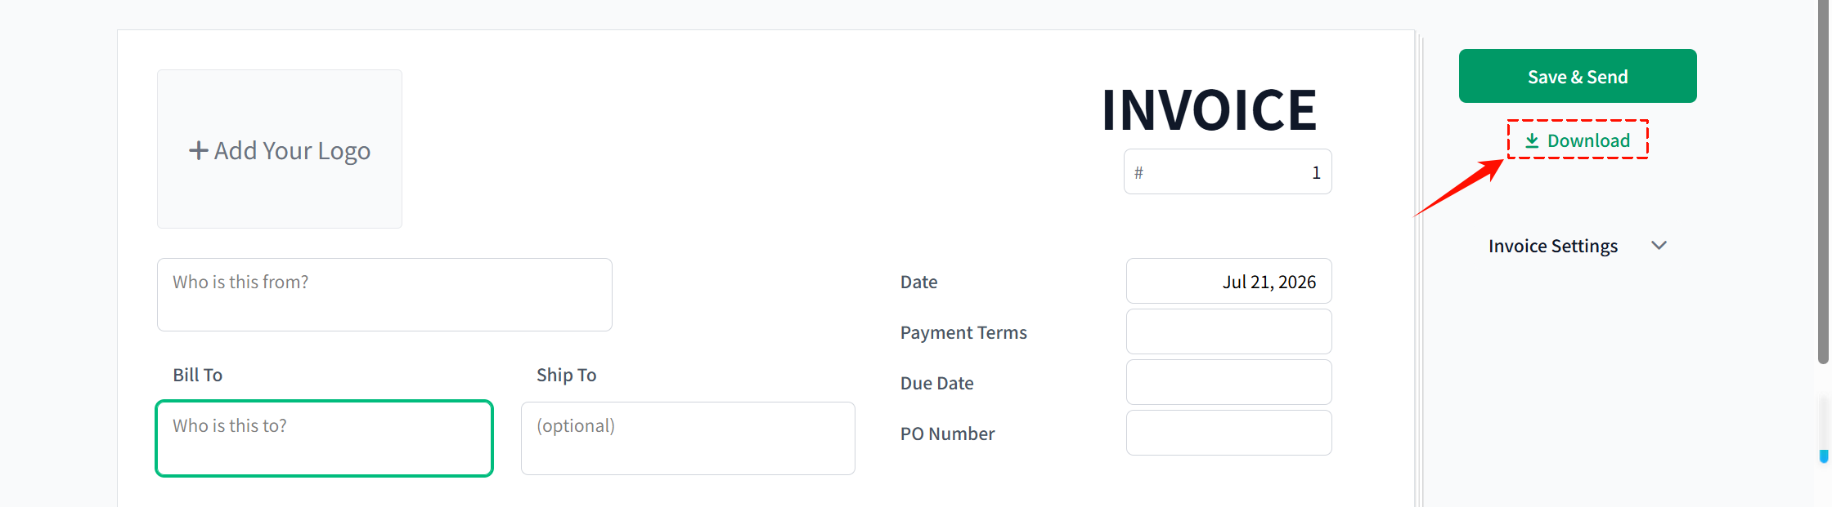Click the Bill To label
This screenshot has width=1832, height=507.
[197, 375]
